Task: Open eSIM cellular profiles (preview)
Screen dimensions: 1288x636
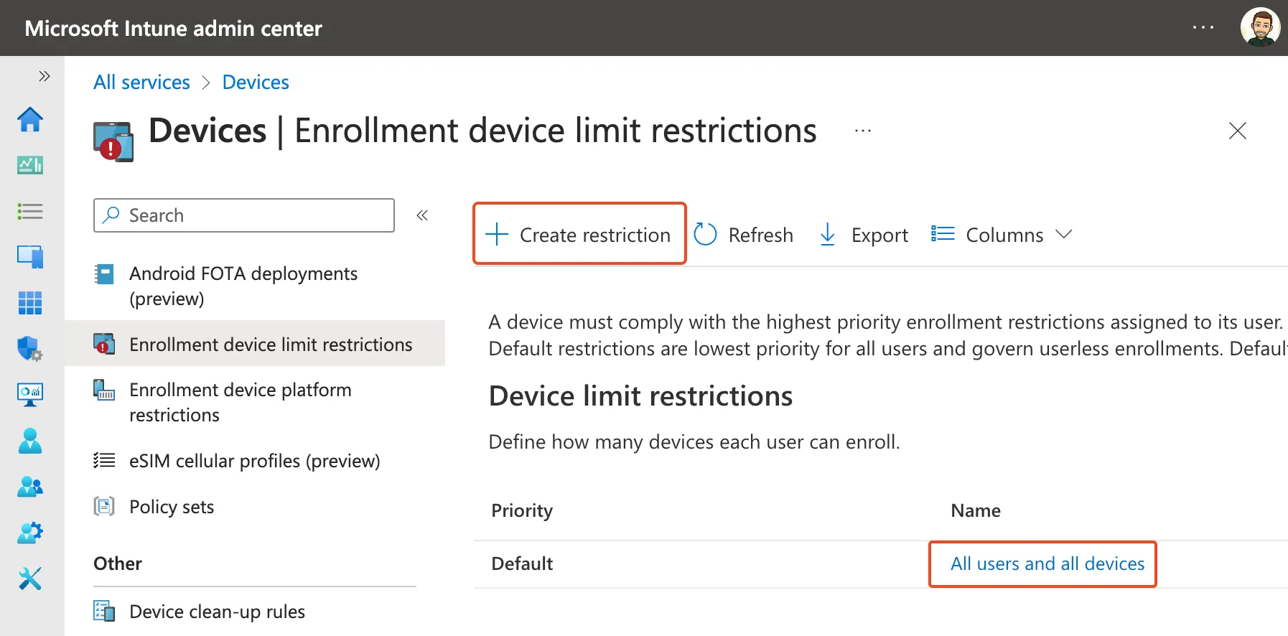Action: coord(255,461)
